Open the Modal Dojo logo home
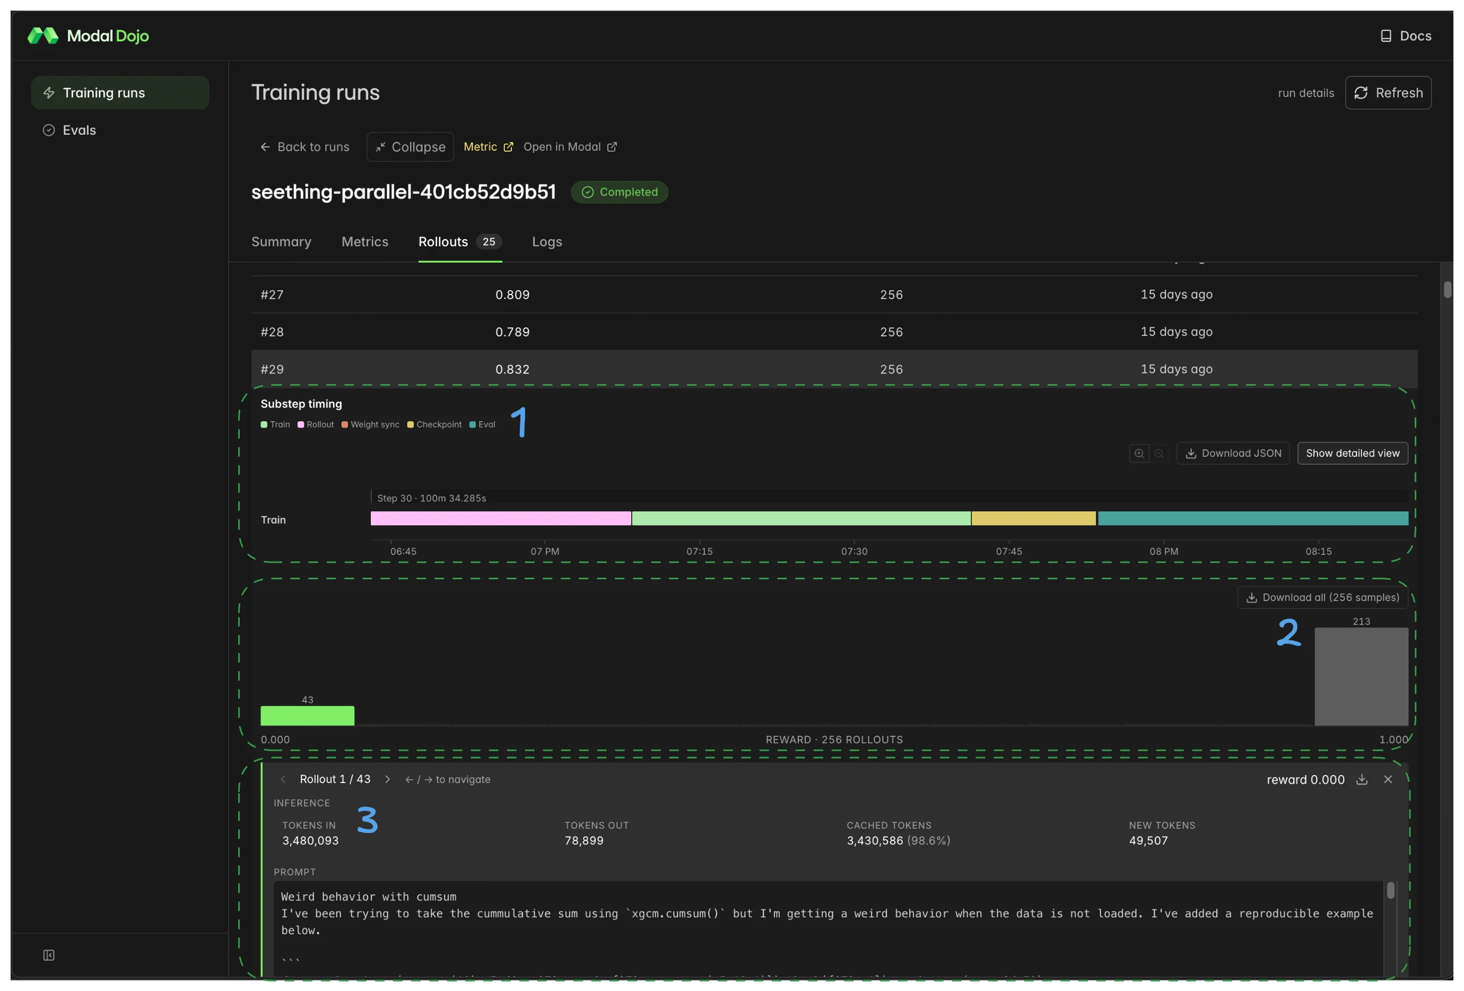1464x991 pixels. point(88,36)
